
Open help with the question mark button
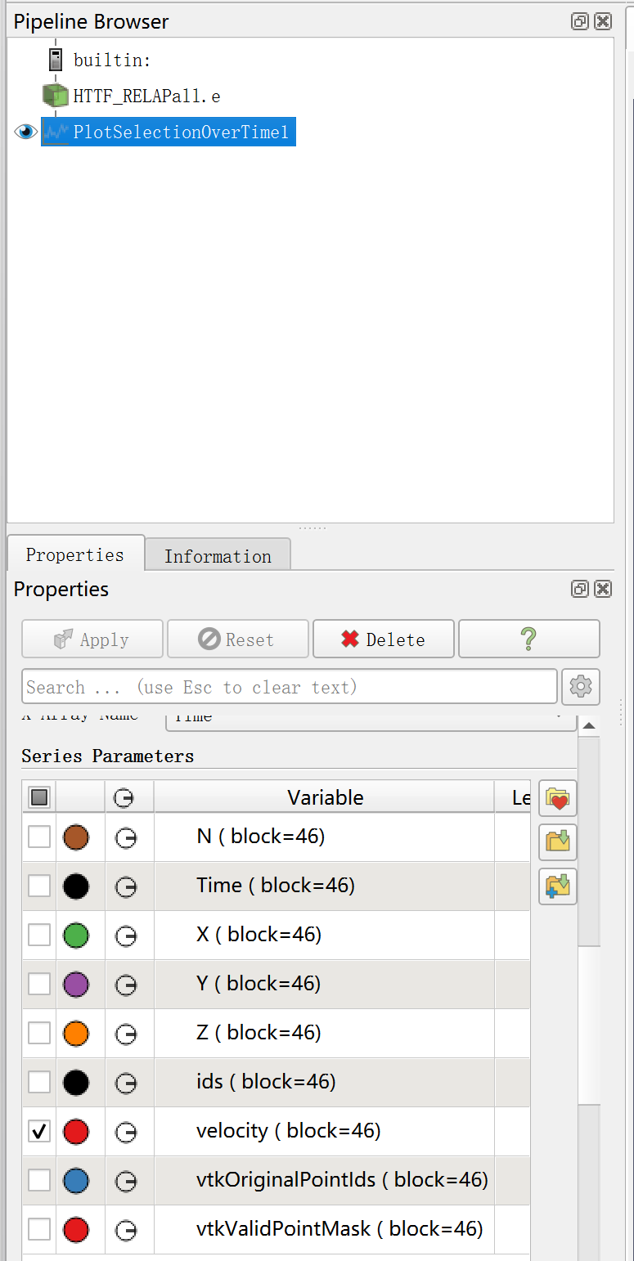tap(528, 639)
